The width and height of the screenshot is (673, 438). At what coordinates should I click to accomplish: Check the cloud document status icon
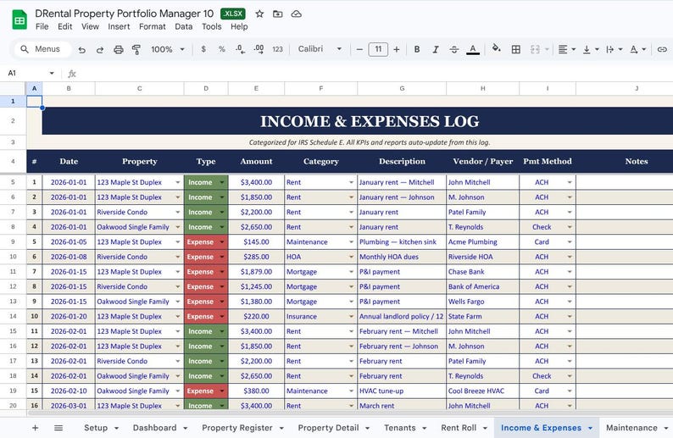[296, 14]
